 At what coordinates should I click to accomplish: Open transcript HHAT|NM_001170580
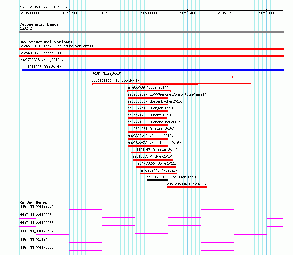[37, 247]
